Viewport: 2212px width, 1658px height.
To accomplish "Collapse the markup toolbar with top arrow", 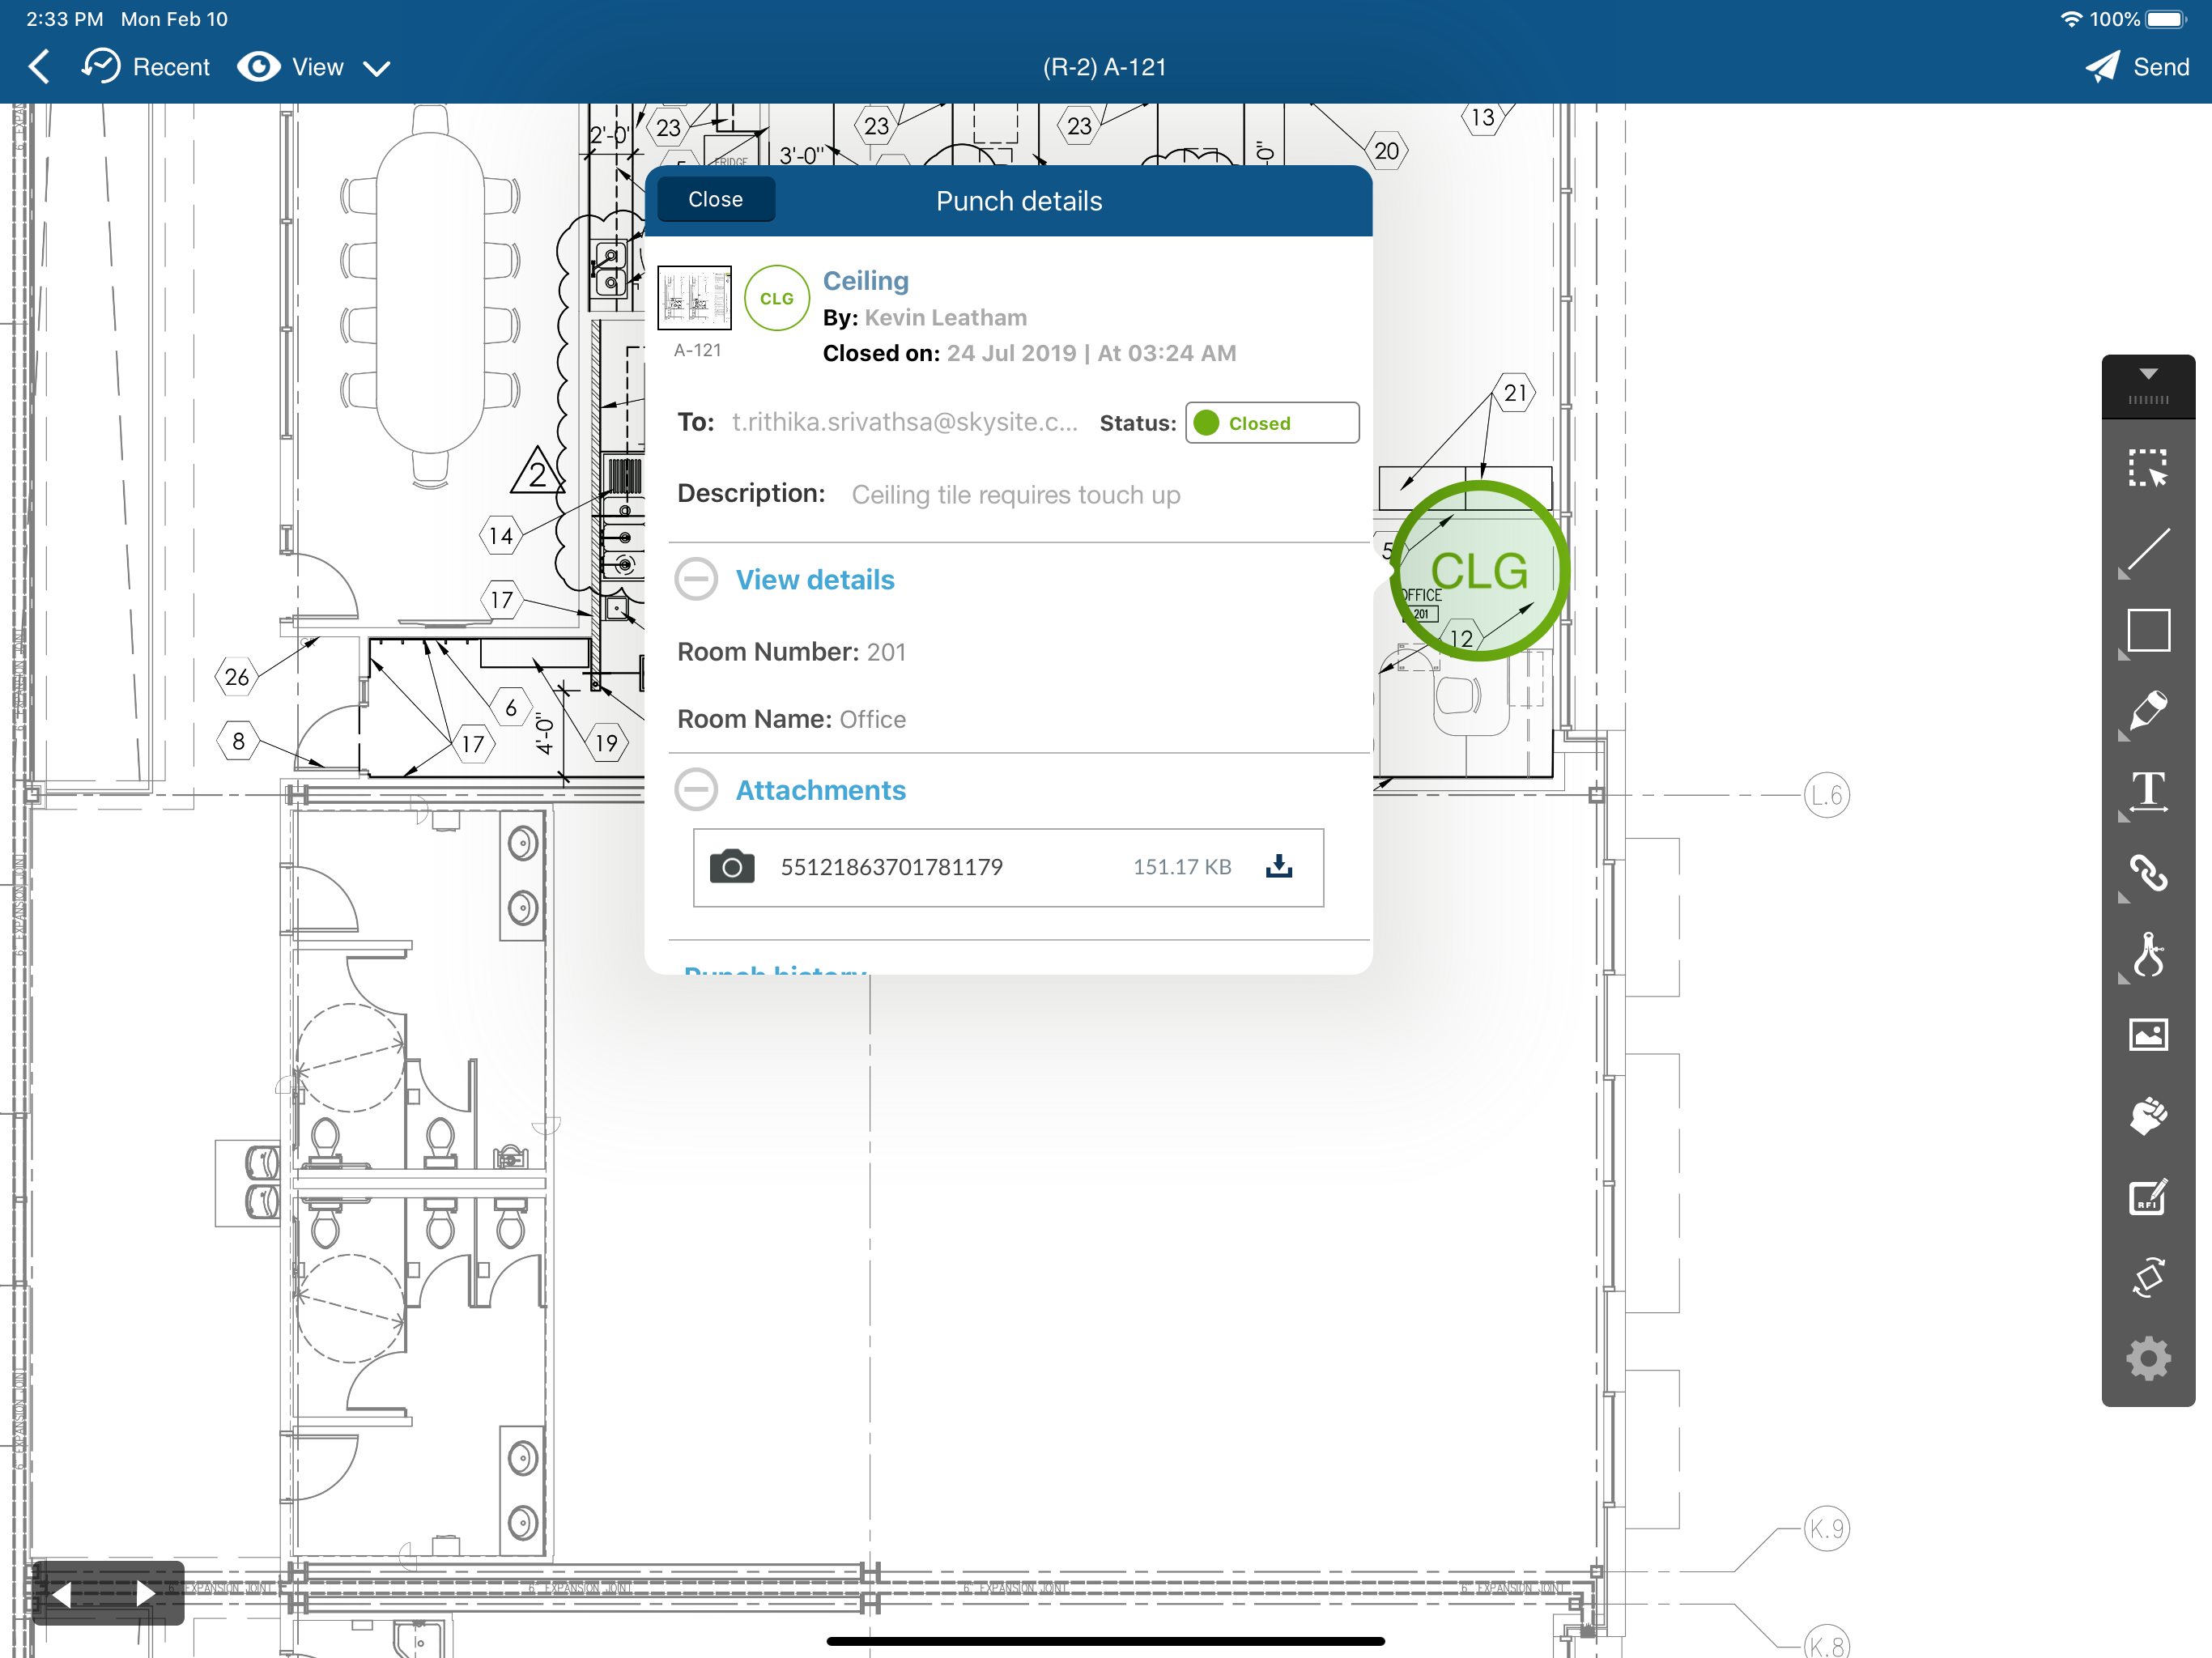I will point(2147,373).
